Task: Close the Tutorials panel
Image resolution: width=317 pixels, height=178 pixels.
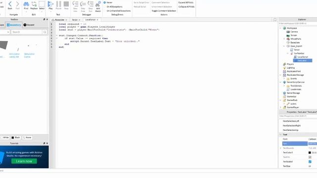Action: 47,143
